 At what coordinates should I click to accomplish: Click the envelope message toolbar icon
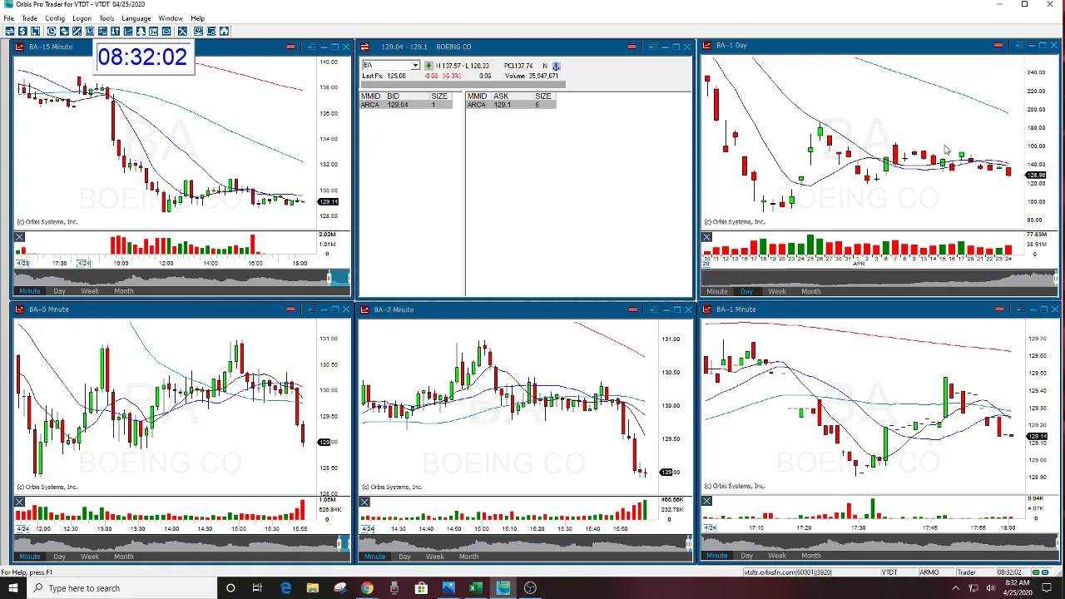coord(166,31)
